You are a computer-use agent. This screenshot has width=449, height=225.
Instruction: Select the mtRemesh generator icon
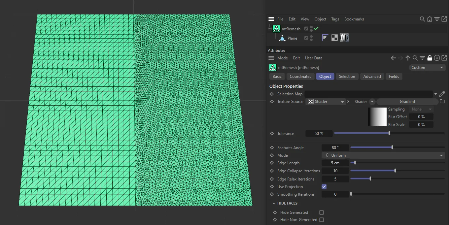277,29
